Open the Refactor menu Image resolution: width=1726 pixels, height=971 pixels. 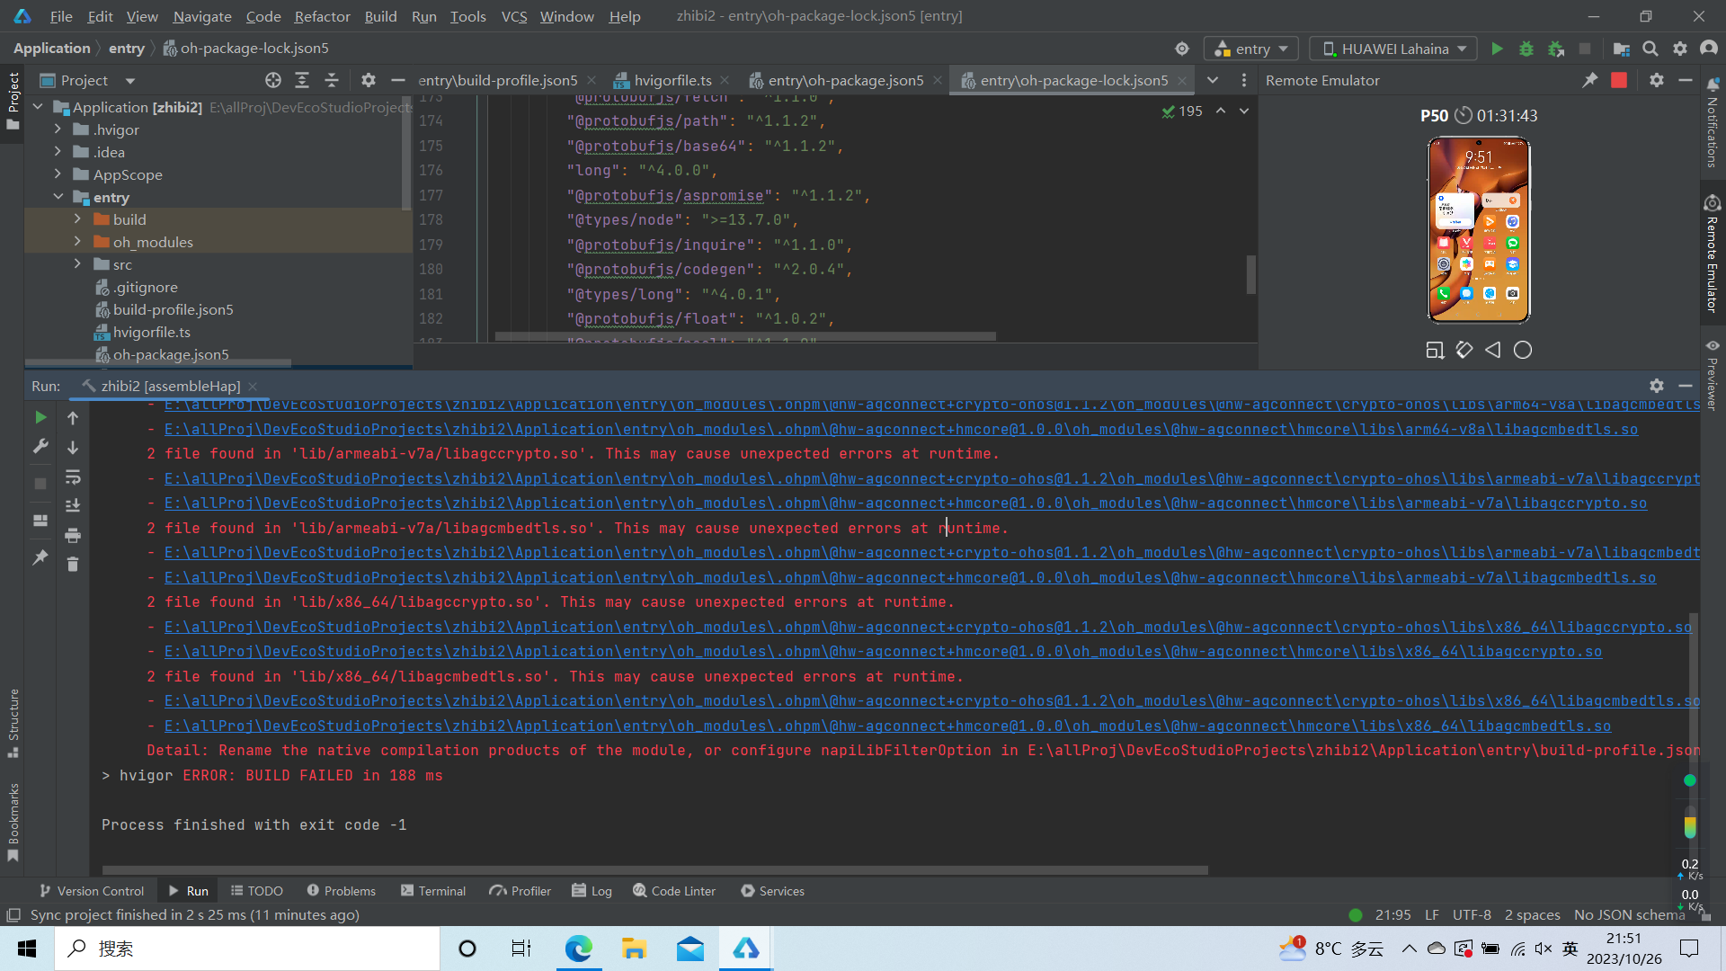point(322,16)
